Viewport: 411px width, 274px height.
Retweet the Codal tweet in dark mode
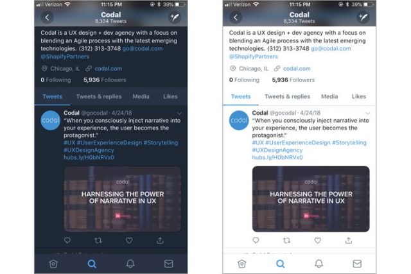click(x=98, y=240)
